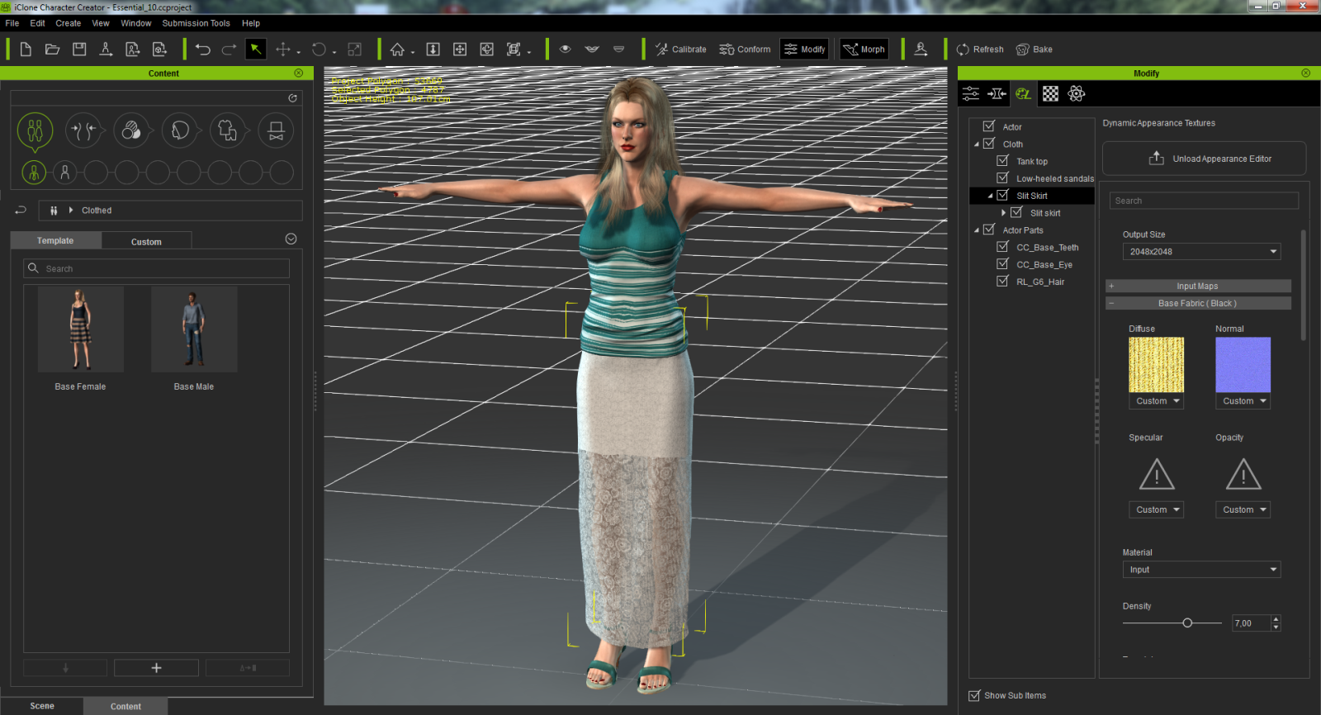Image resolution: width=1321 pixels, height=715 pixels.
Task: Click the blue Normal map swatch
Action: (1243, 364)
